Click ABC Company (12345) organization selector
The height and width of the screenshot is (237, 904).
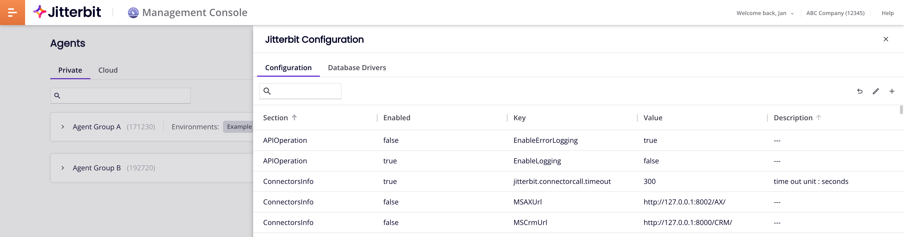(835, 13)
